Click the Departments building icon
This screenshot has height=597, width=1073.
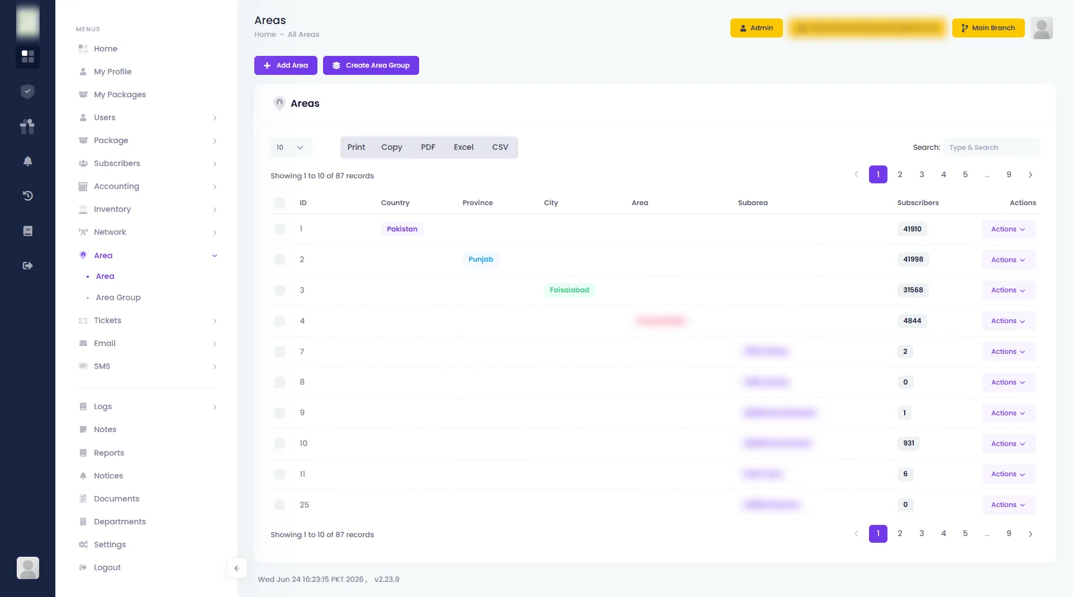pos(83,522)
